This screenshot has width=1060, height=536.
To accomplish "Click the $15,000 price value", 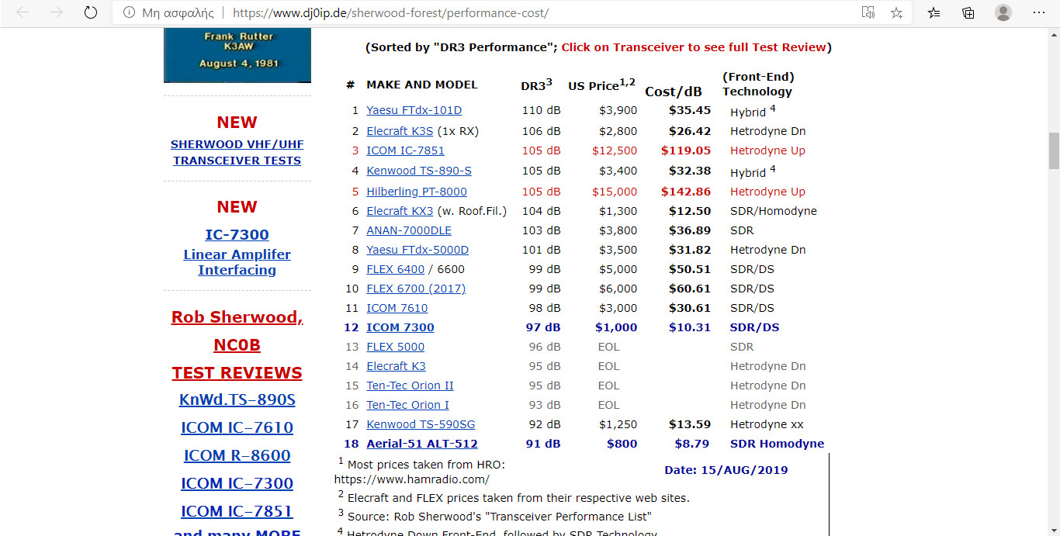I will pyautogui.click(x=615, y=192).
